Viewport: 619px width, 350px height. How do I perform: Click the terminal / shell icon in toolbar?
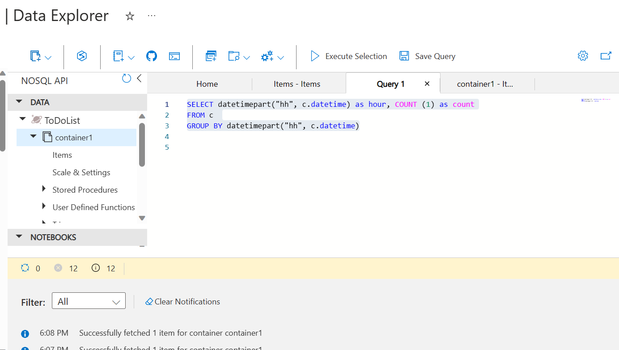pos(174,56)
